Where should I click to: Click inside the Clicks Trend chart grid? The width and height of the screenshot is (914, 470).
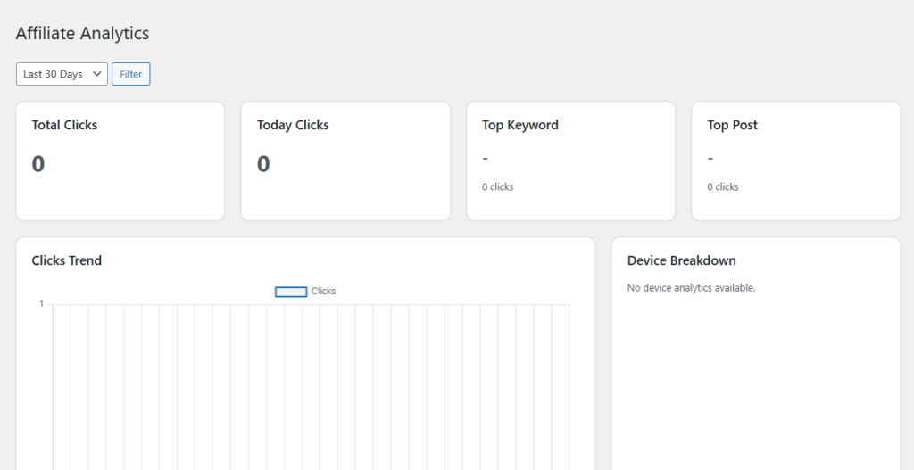pos(311,383)
